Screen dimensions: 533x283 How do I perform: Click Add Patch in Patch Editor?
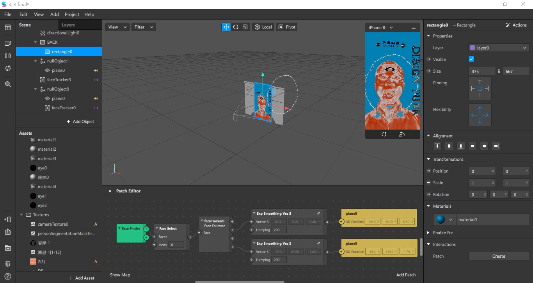[403, 275]
